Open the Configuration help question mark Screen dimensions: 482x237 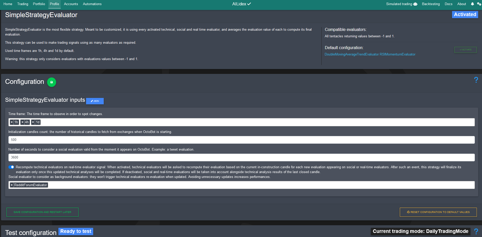click(476, 80)
